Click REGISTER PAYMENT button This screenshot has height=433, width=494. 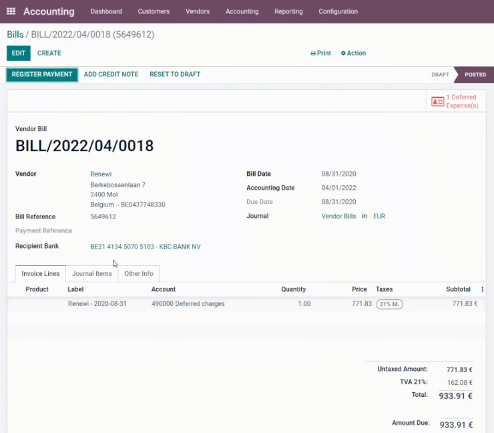(x=42, y=74)
